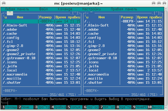Select /.shutter in right panel
The width and height of the screenshot is (168, 111).
coord(123,82)
